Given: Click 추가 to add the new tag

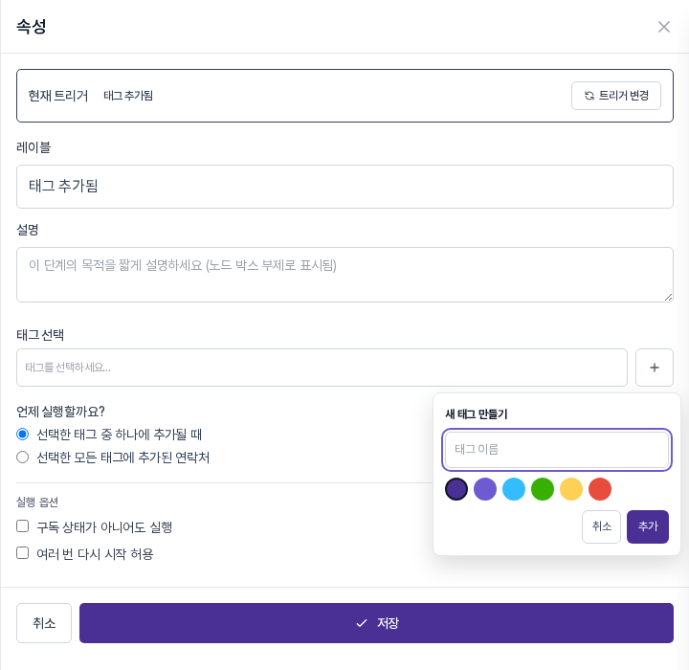Looking at the screenshot, I should 648,526.
